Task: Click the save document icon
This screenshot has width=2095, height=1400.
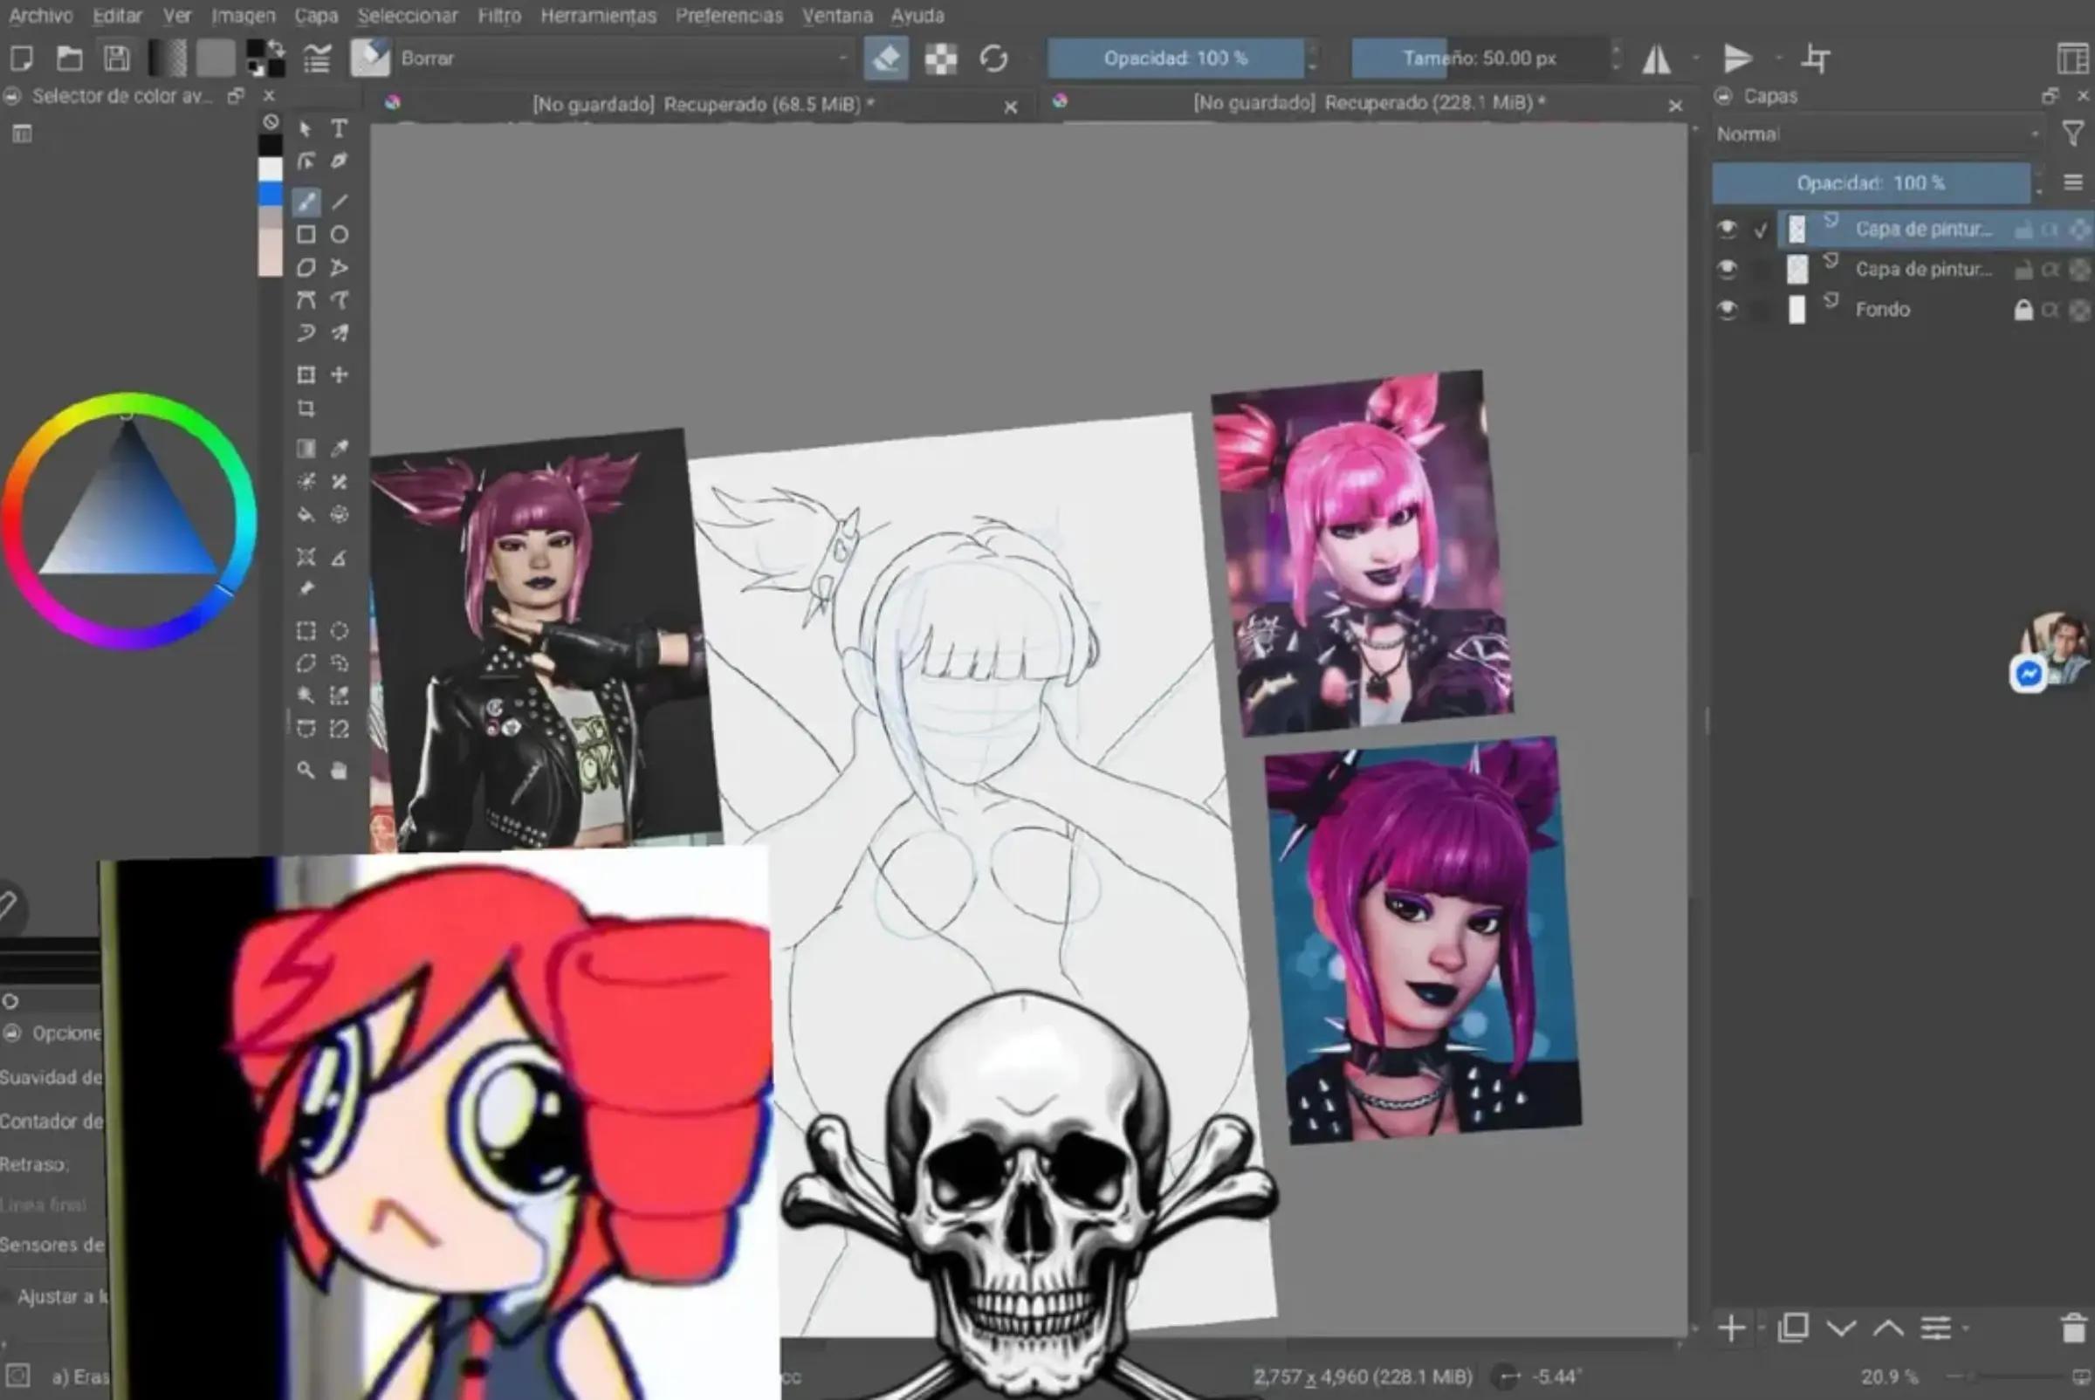Action: point(117,59)
